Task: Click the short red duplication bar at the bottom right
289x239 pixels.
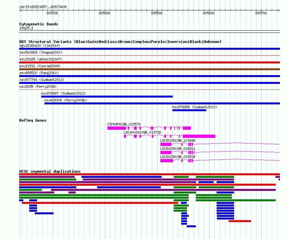Action: pos(240,221)
